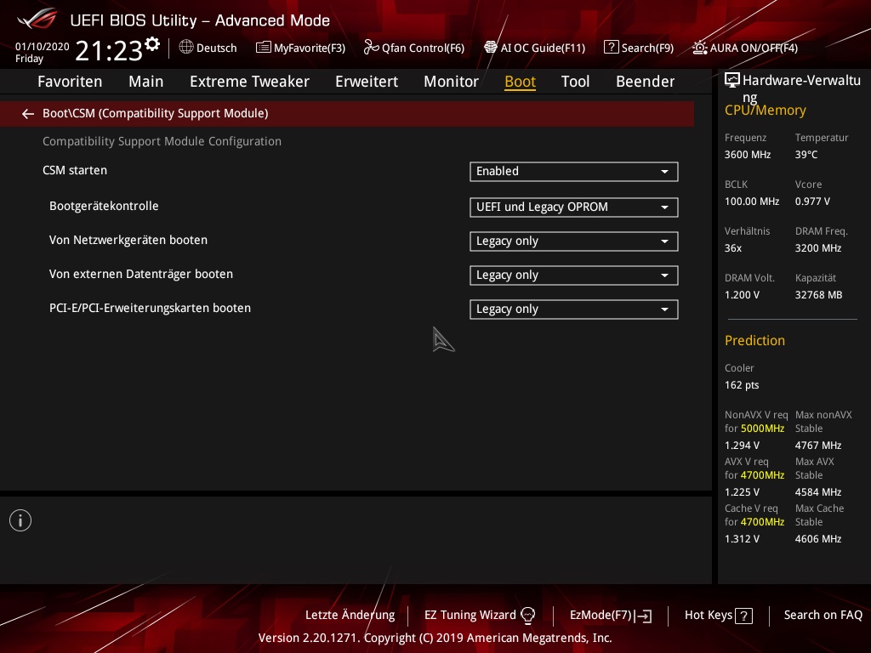Switch to the Monitor tab
This screenshot has height=653, width=871.
[451, 82]
